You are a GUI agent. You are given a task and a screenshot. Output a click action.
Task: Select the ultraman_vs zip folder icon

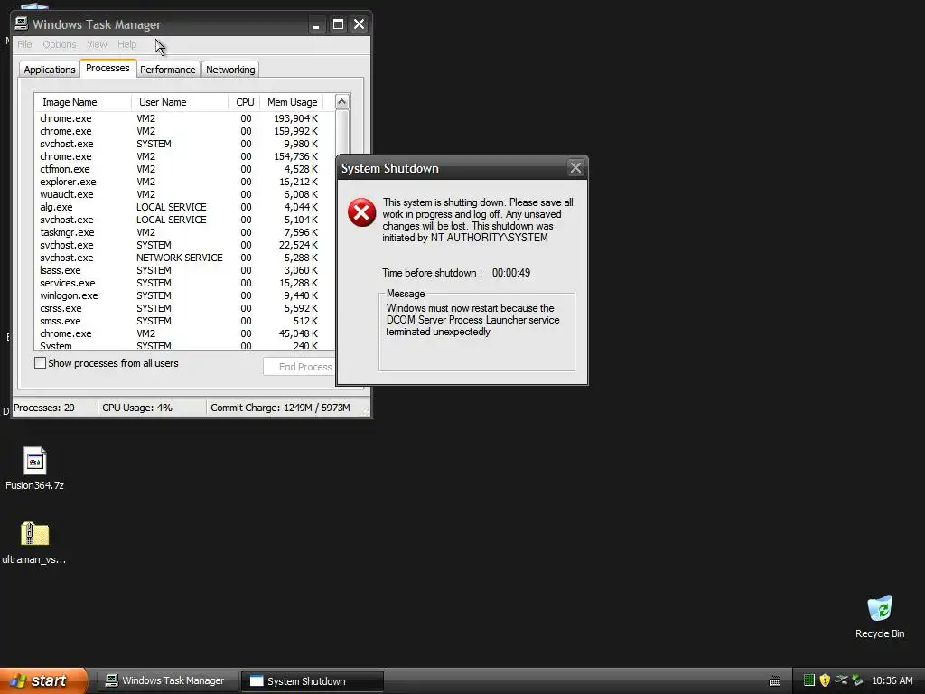(35, 534)
